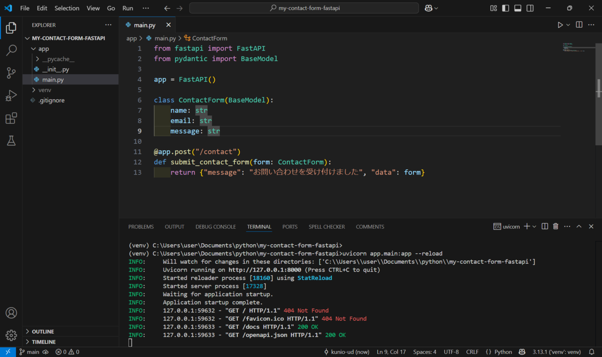Open the terminal profile dropdown
Viewport: 602px width, 357px height.
pos(534,226)
